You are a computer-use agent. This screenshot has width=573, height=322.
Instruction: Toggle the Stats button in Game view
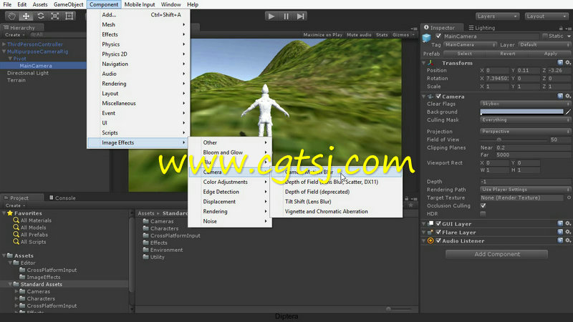[x=382, y=34]
